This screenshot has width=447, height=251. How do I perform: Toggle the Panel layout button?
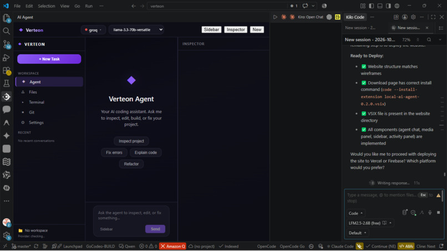(380, 6)
